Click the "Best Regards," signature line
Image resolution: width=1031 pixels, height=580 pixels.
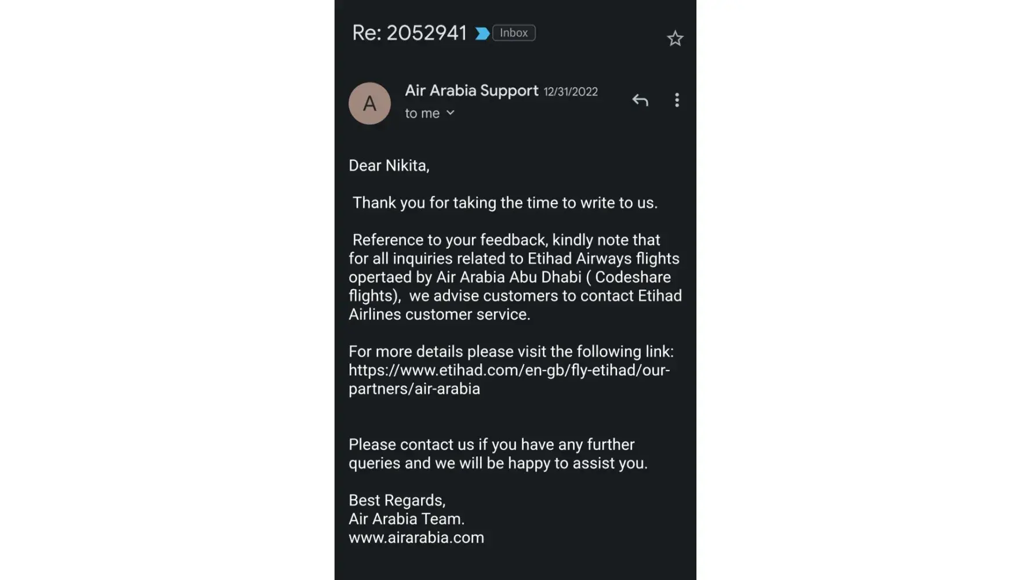coord(397,501)
